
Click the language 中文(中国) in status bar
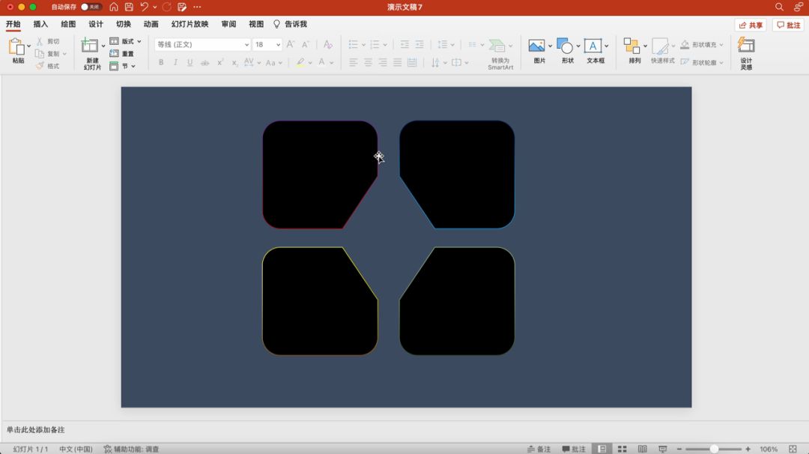pyautogui.click(x=76, y=449)
